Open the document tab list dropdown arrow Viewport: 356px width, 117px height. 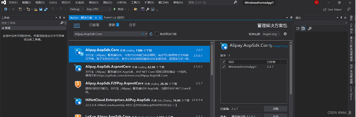[x=287, y=17]
